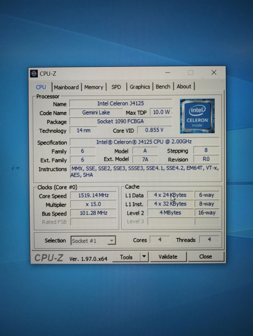Image resolution: width=253 pixels, height=336 pixels.
Task: Switch to the Mainboard tab
Action: tap(66, 87)
